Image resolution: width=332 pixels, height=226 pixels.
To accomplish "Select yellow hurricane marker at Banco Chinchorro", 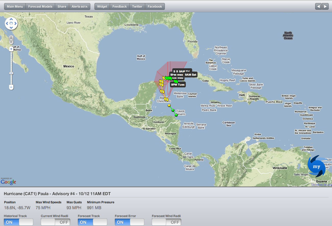I will (166, 99).
